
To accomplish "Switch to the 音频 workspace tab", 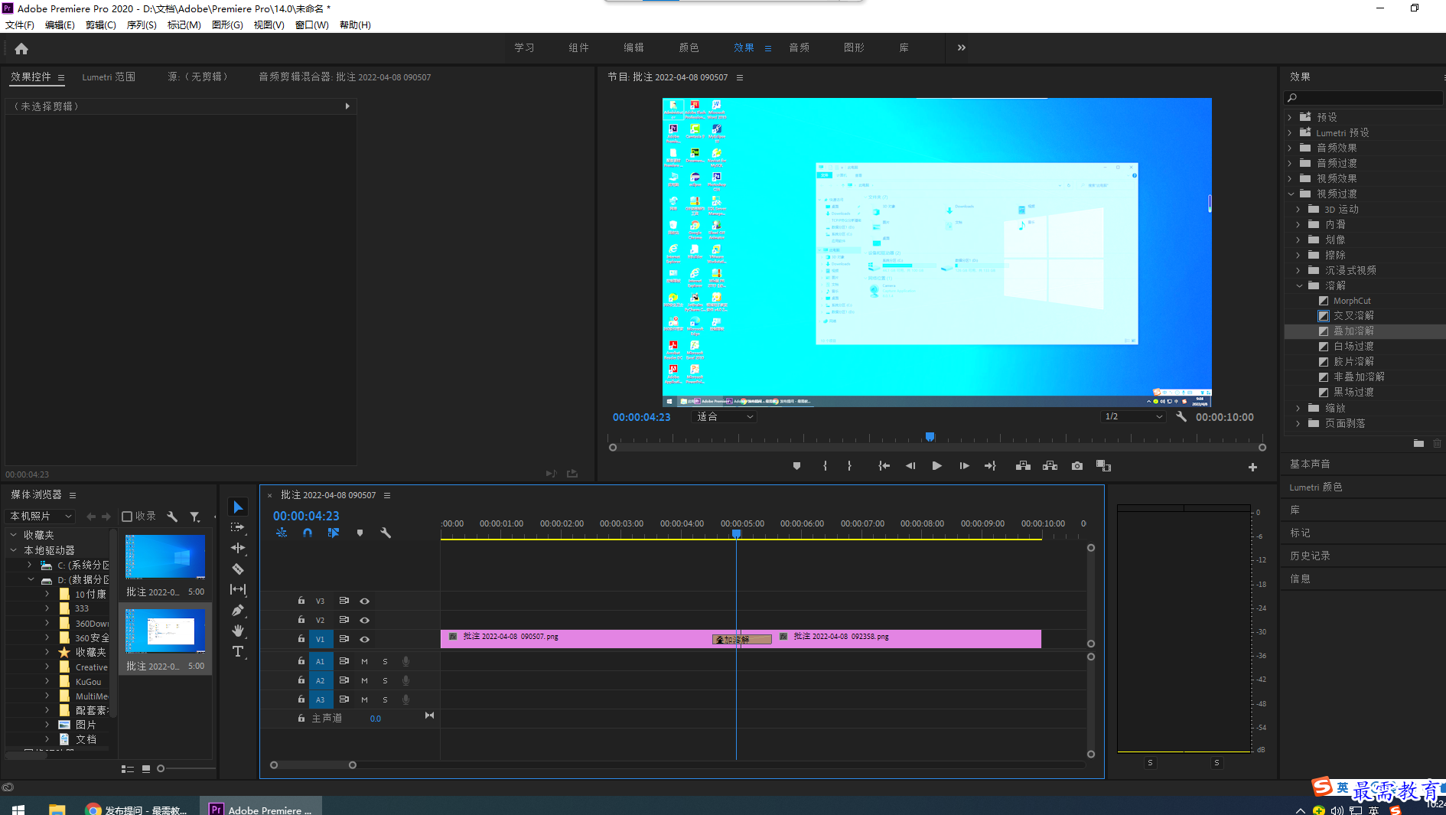I will point(799,47).
